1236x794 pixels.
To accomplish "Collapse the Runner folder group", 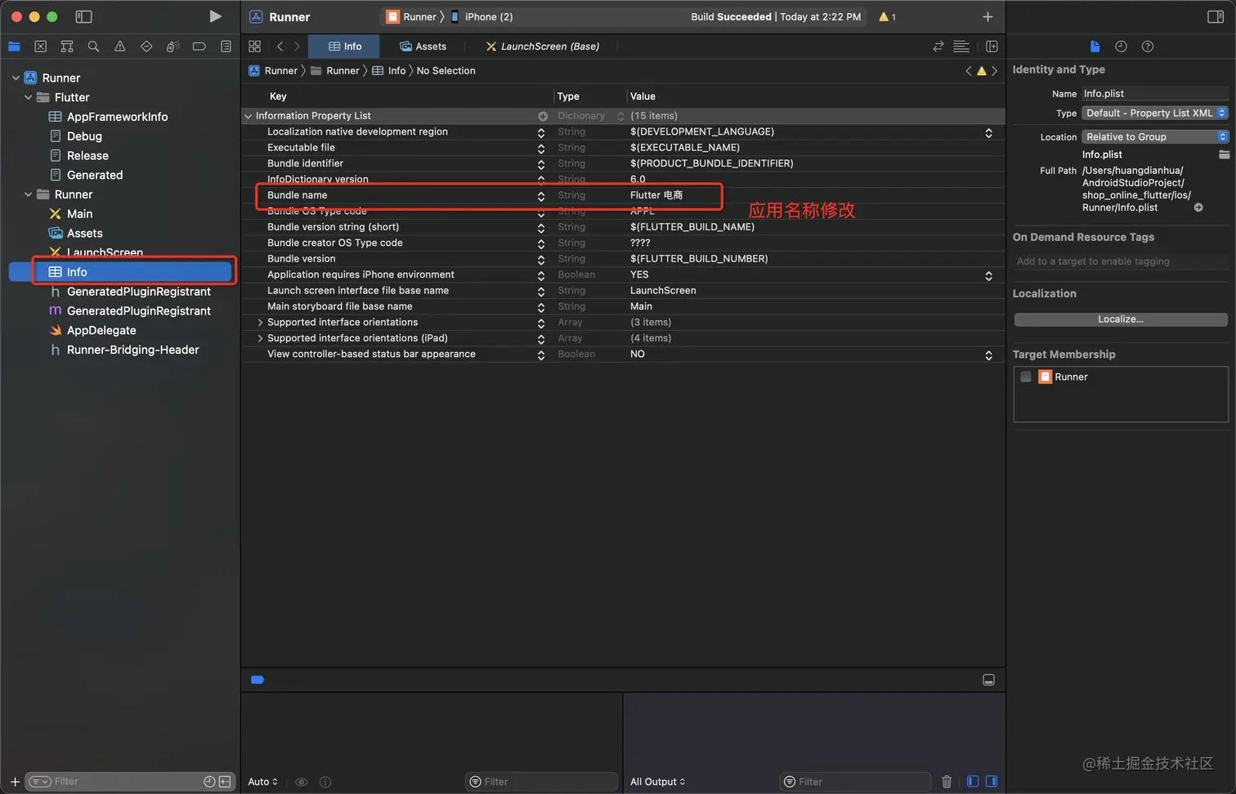I will 28,194.
